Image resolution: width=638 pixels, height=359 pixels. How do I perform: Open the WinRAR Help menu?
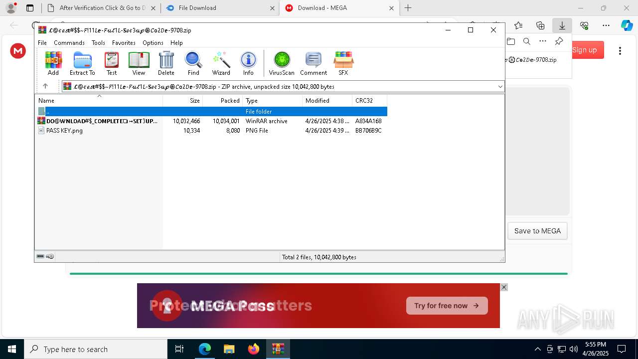tap(176, 43)
